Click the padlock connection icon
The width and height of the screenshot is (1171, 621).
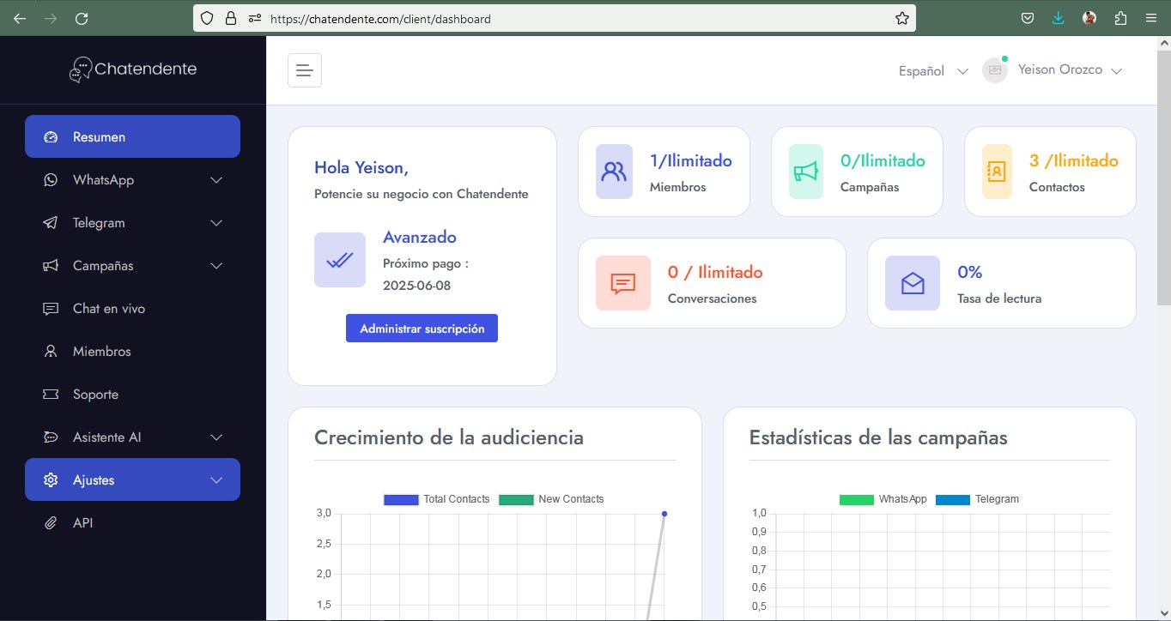coord(230,18)
